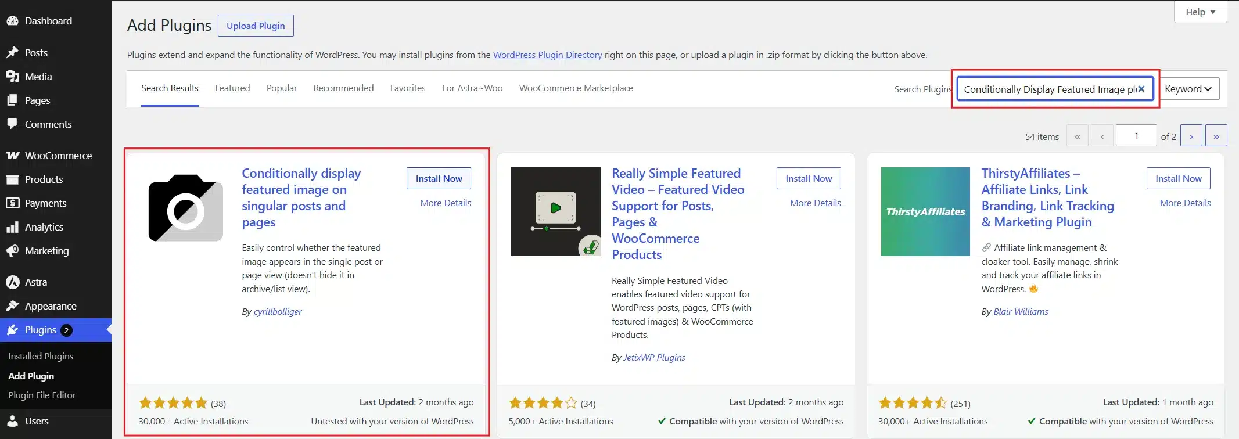
Task: Switch to the Popular tab
Action: (282, 88)
